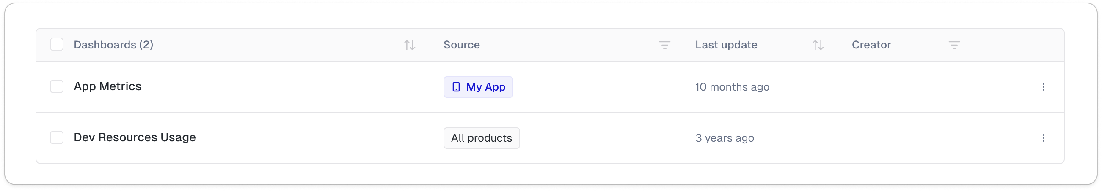This screenshot has width=1102, height=191.
Task: Click the All products source badge
Action: pyautogui.click(x=481, y=138)
